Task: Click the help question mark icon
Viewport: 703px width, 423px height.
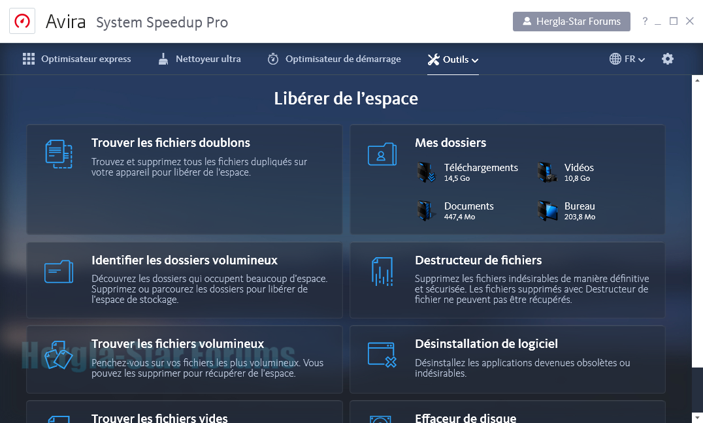Action: 645,21
